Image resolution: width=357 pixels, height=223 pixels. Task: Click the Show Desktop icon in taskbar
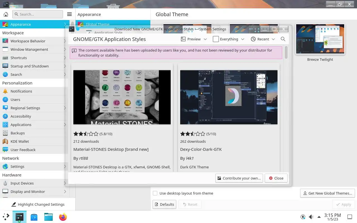pyautogui.click(x=349, y=217)
